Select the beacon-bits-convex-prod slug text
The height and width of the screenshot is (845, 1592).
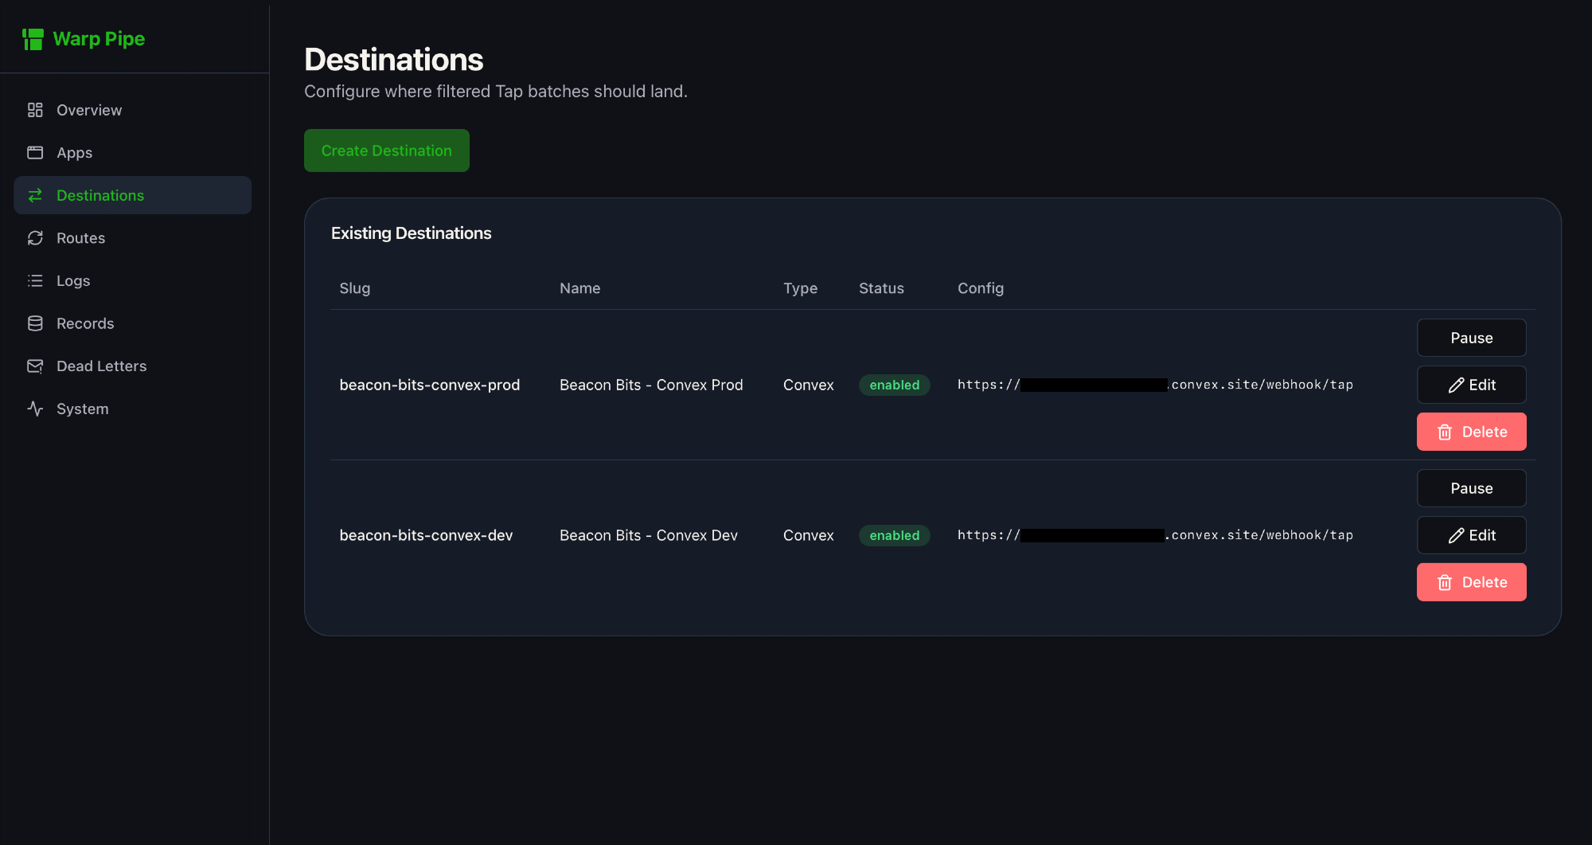tap(429, 385)
